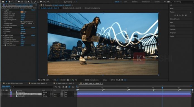This screenshot has width=194, height=107.
Task: Reset the Hue/Saturation effect
Action: pos(22,45)
